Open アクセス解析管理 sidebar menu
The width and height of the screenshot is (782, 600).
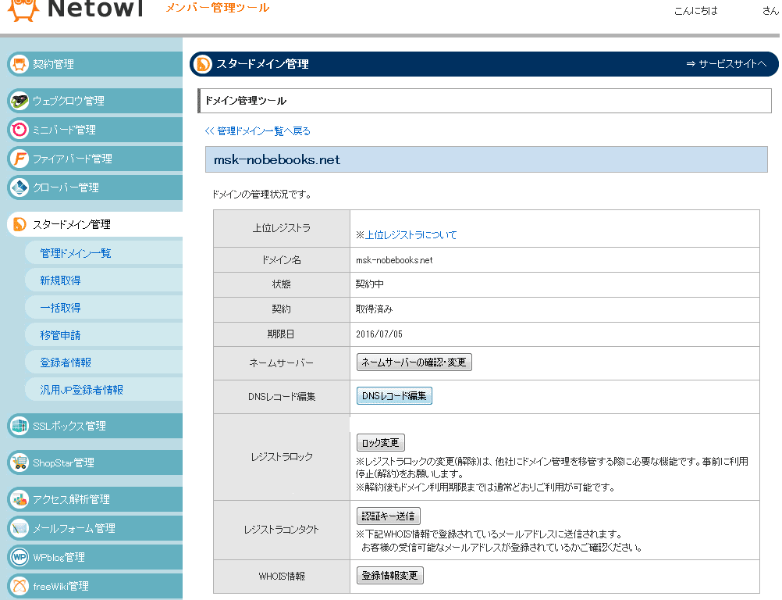[x=94, y=499]
